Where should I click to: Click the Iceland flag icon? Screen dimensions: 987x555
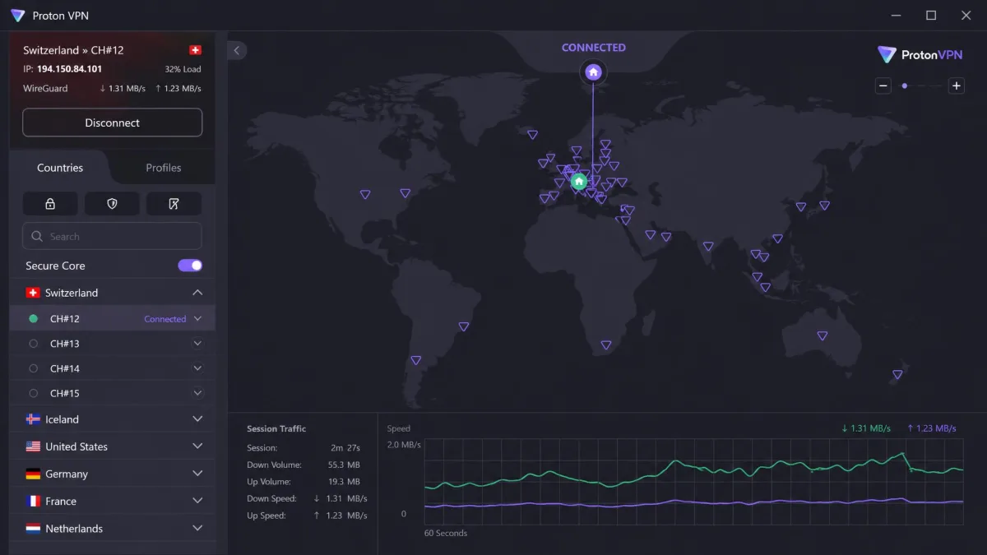pyautogui.click(x=33, y=419)
